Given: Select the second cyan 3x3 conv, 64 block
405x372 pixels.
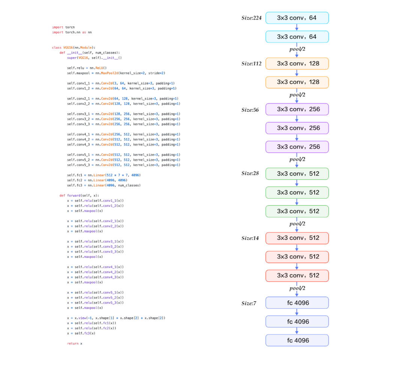Looking at the screenshot, I should click(297, 37).
